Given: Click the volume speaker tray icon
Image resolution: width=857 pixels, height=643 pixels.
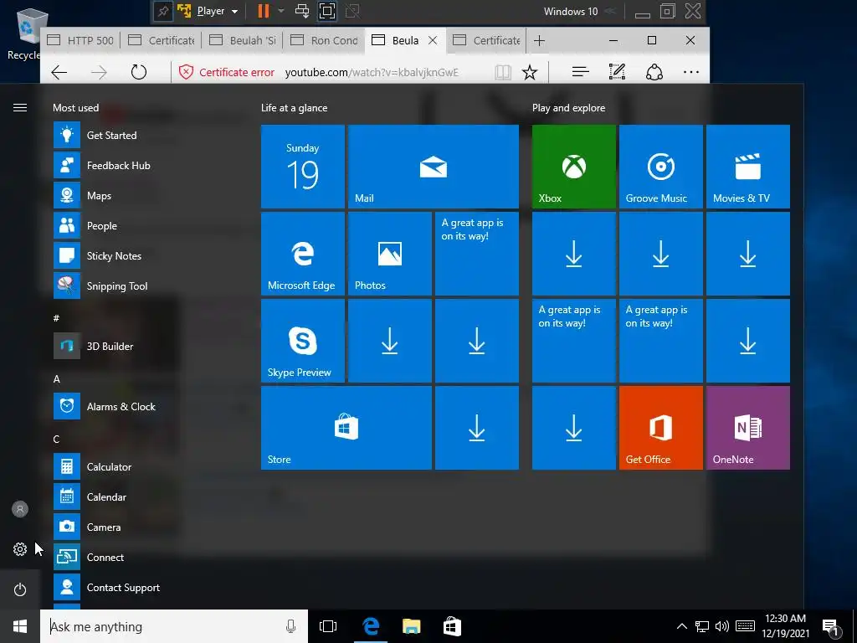Looking at the screenshot, I should coord(722,626).
